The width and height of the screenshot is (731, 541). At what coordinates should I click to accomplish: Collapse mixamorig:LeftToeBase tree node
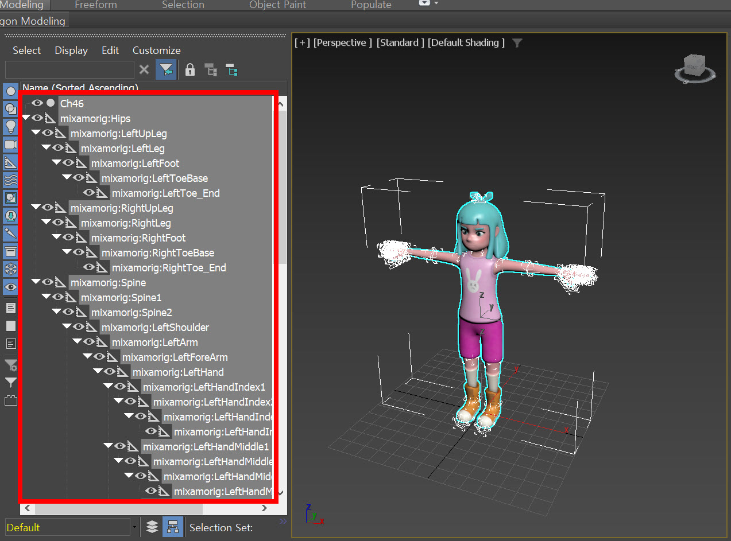pyautogui.click(x=67, y=177)
